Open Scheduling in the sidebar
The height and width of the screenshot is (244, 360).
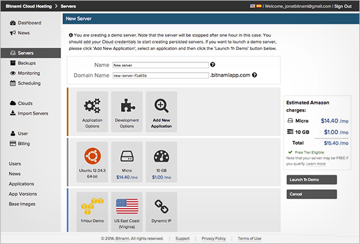click(x=25, y=83)
